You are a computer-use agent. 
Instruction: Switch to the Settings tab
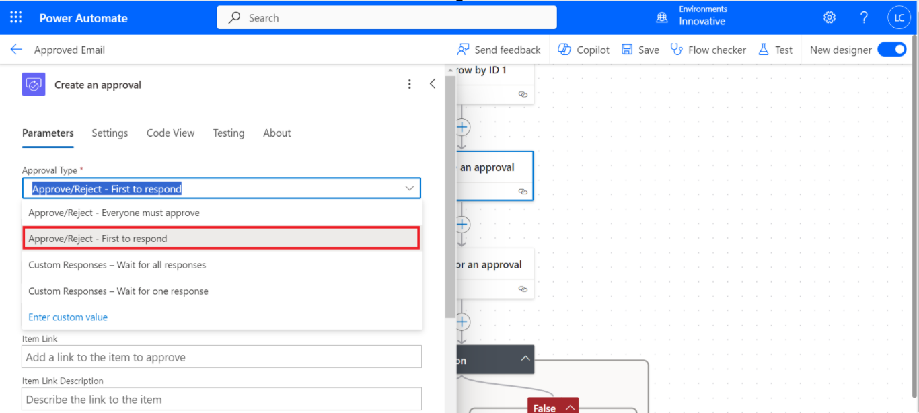click(x=110, y=133)
